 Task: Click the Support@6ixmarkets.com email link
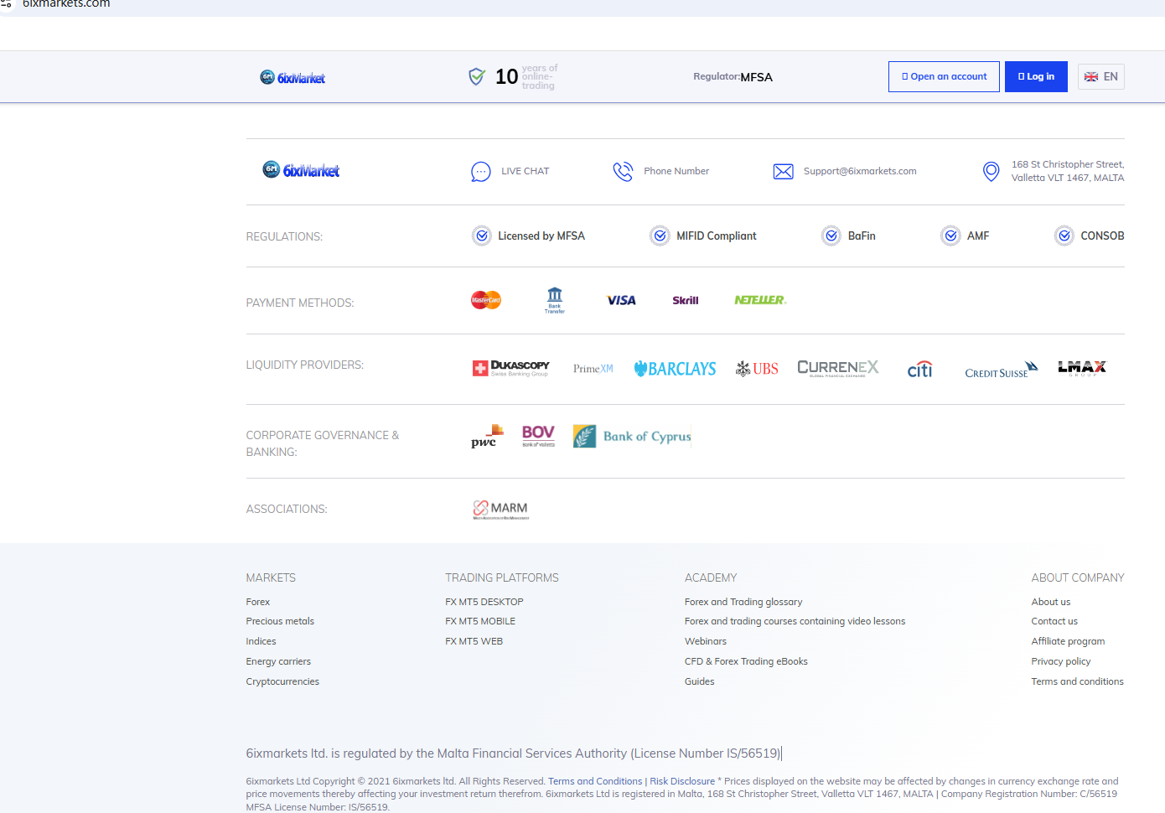[860, 171]
